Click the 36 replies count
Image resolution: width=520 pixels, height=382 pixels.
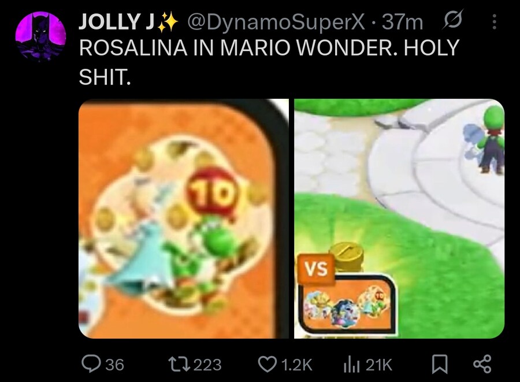pyautogui.click(x=115, y=365)
